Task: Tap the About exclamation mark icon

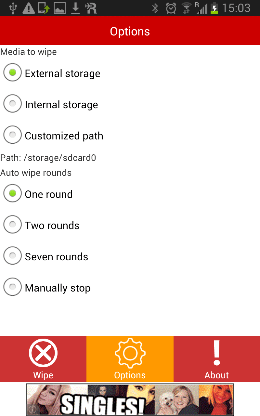Action: click(x=217, y=353)
